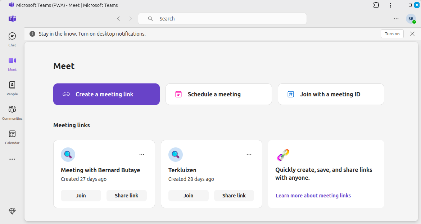Screen dimensions: 421x224
Task: Open more options for Bernard Butaye meeting
Action: pos(142,155)
